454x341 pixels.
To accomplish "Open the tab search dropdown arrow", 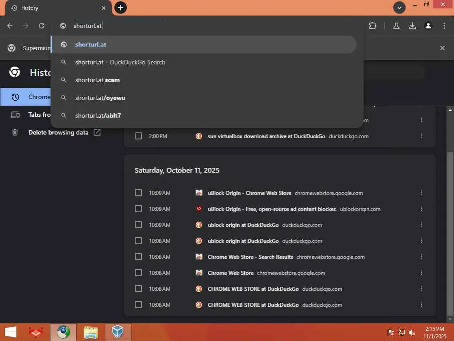I will pos(399,8).
